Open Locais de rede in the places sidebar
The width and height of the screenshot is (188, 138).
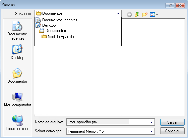17,123
